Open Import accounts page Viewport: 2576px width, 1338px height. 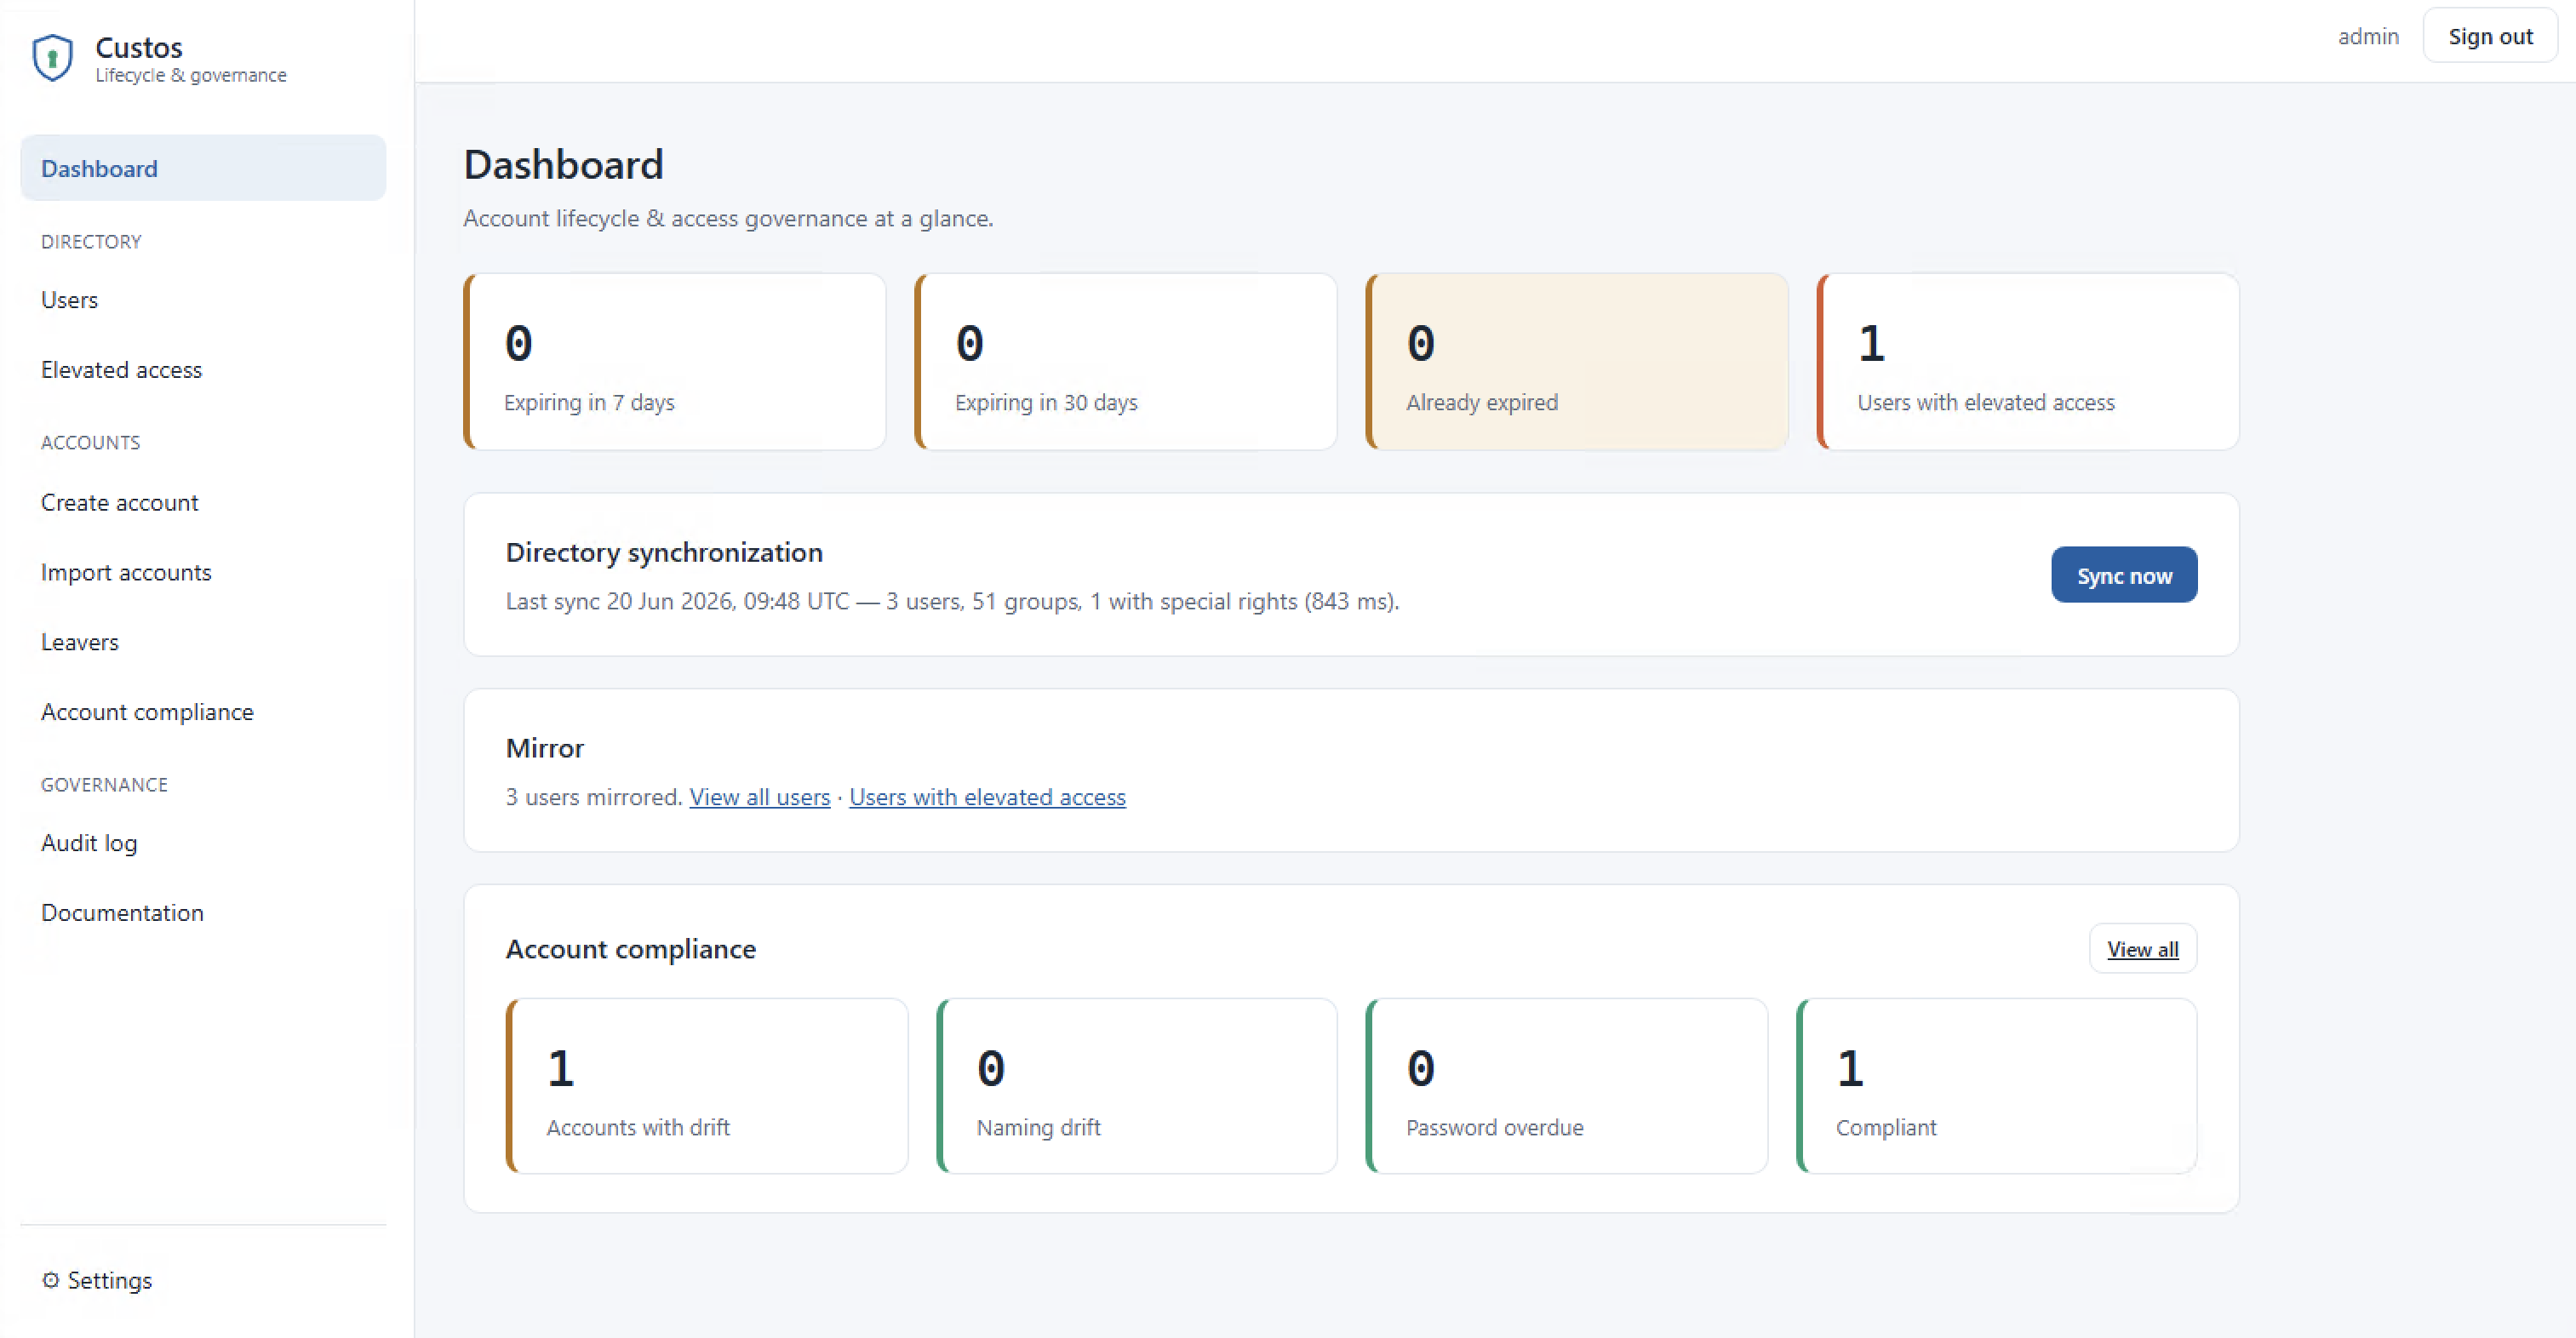[126, 573]
